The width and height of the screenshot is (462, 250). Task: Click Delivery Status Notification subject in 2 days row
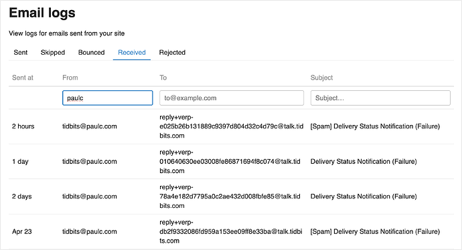click(x=364, y=197)
